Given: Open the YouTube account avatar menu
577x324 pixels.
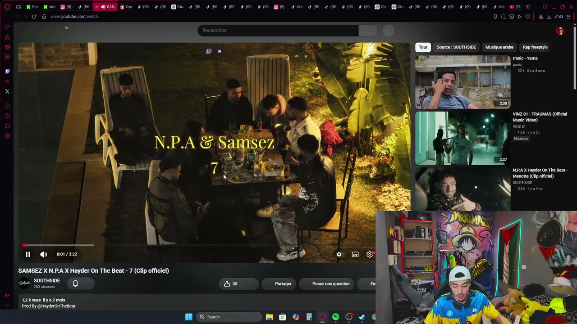Looking at the screenshot, I should tap(560, 31).
